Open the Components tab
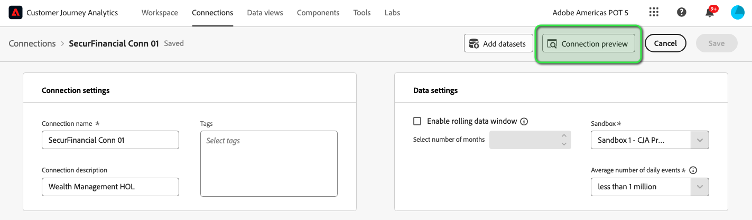The image size is (752, 220). point(318,13)
